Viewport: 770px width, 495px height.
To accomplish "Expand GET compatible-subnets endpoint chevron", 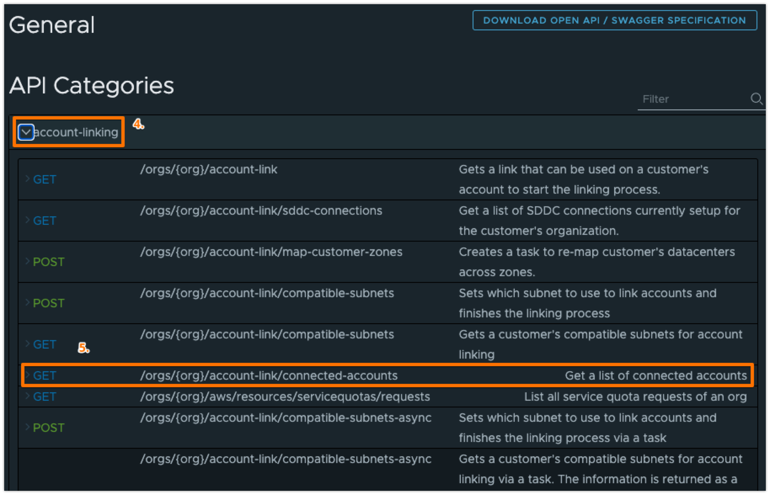I will click(27, 344).
